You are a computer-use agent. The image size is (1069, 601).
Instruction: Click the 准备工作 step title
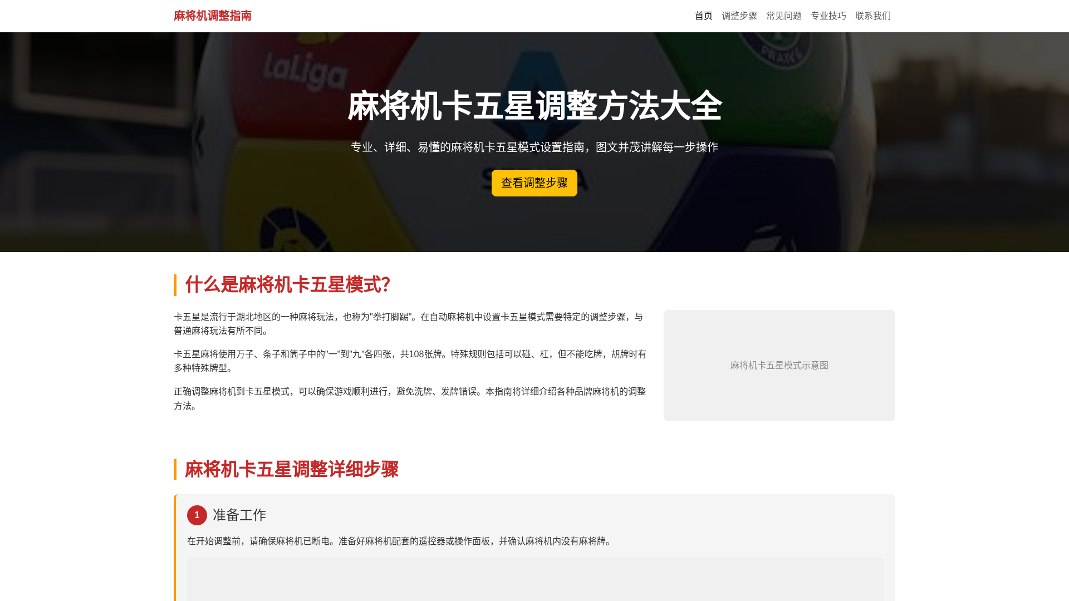click(x=239, y=515)
